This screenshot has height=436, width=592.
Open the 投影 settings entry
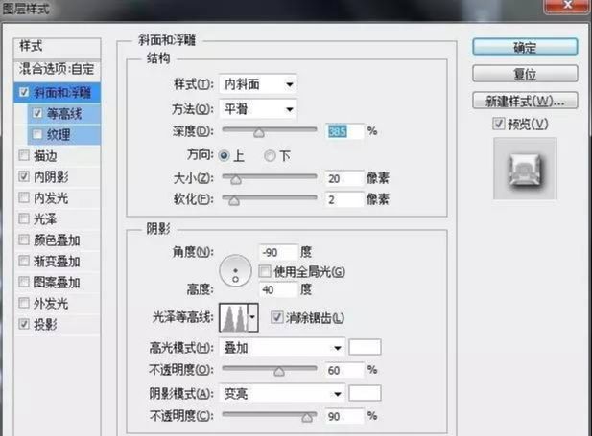45,324
